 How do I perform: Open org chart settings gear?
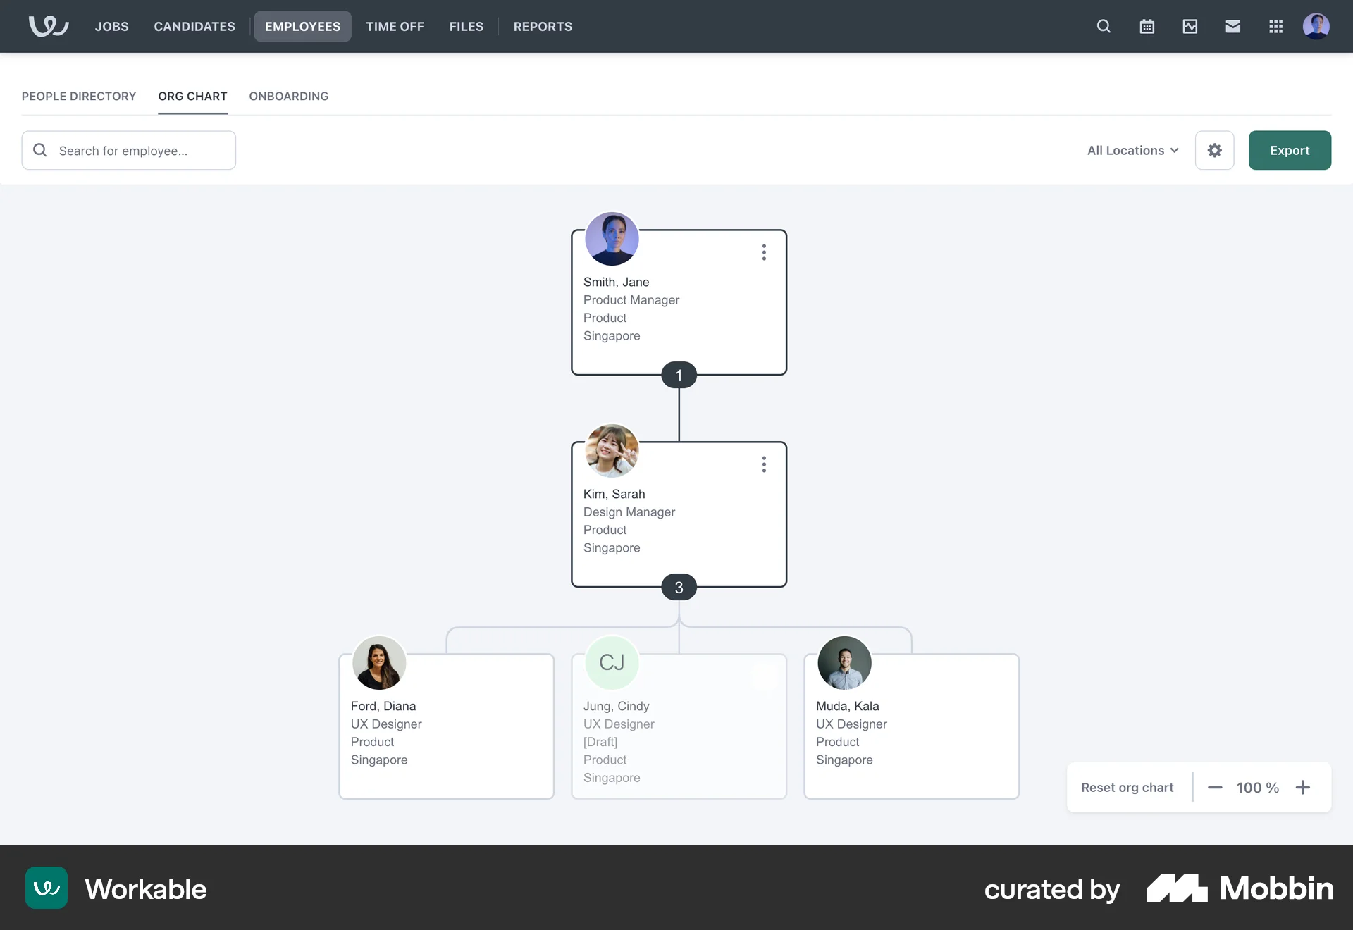pos(1215,150)
